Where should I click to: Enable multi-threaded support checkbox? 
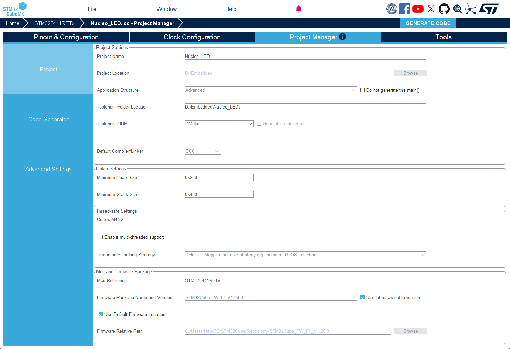pos(101,237)
